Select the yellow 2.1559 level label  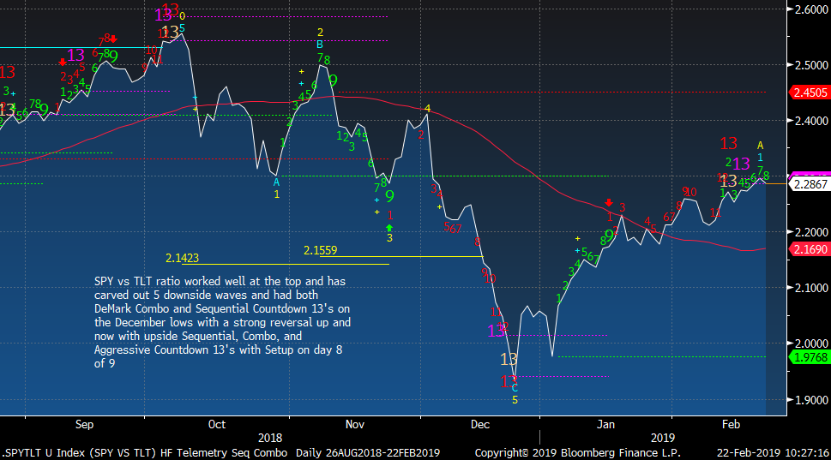coord(320,250)
